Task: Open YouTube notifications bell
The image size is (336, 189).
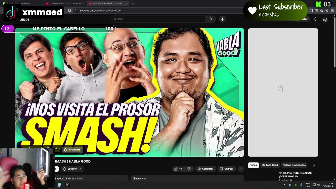Action: (315, 19)
